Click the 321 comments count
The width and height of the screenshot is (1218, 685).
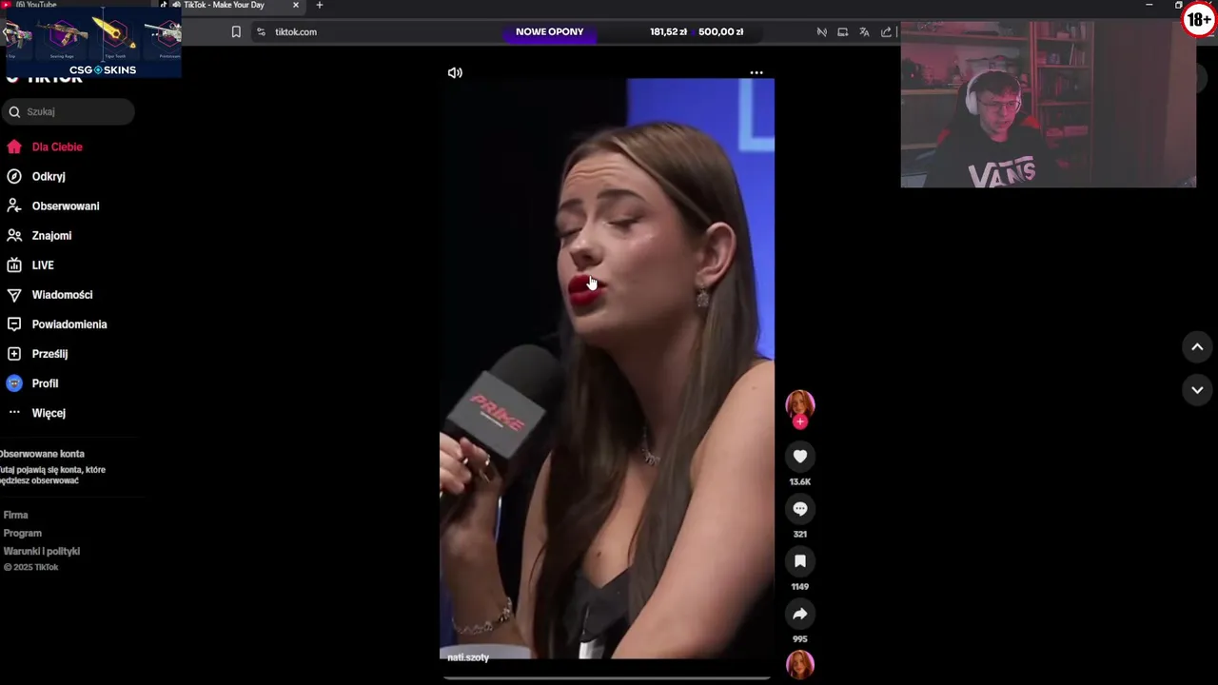click(800, 534)
